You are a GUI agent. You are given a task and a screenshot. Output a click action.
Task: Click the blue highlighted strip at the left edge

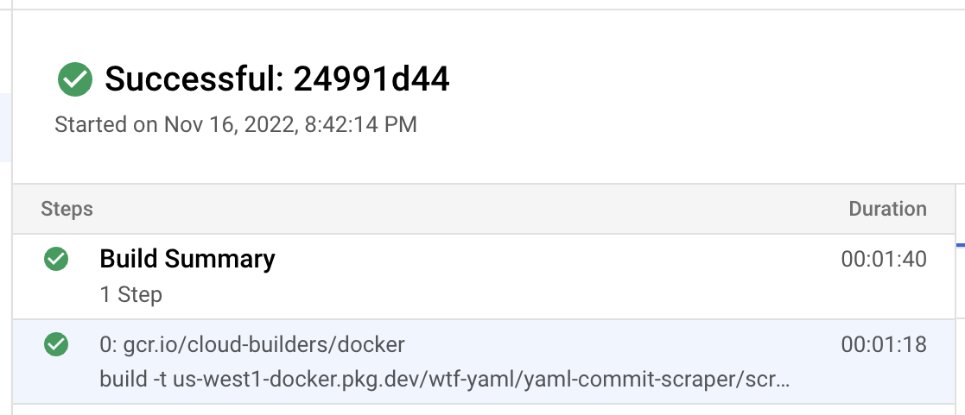[x=5, y=128]
